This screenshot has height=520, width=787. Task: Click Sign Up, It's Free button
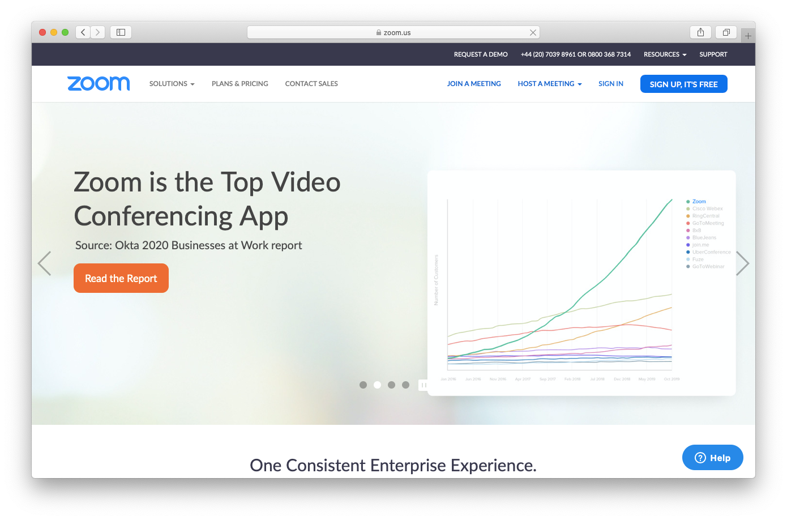684,84
